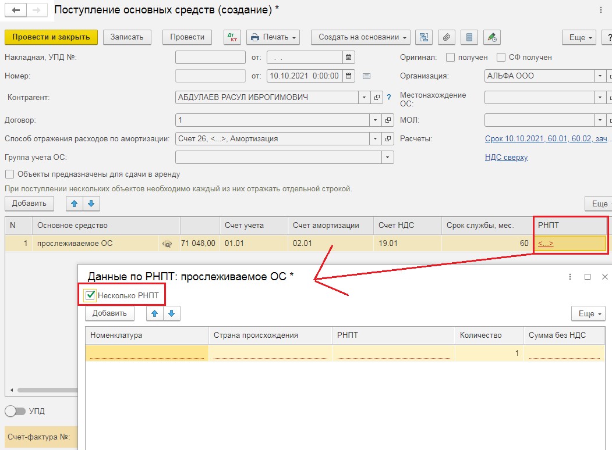Click the Накладная, УПД № input field
This screenshot has width=612, height=450.
(210, 58)
